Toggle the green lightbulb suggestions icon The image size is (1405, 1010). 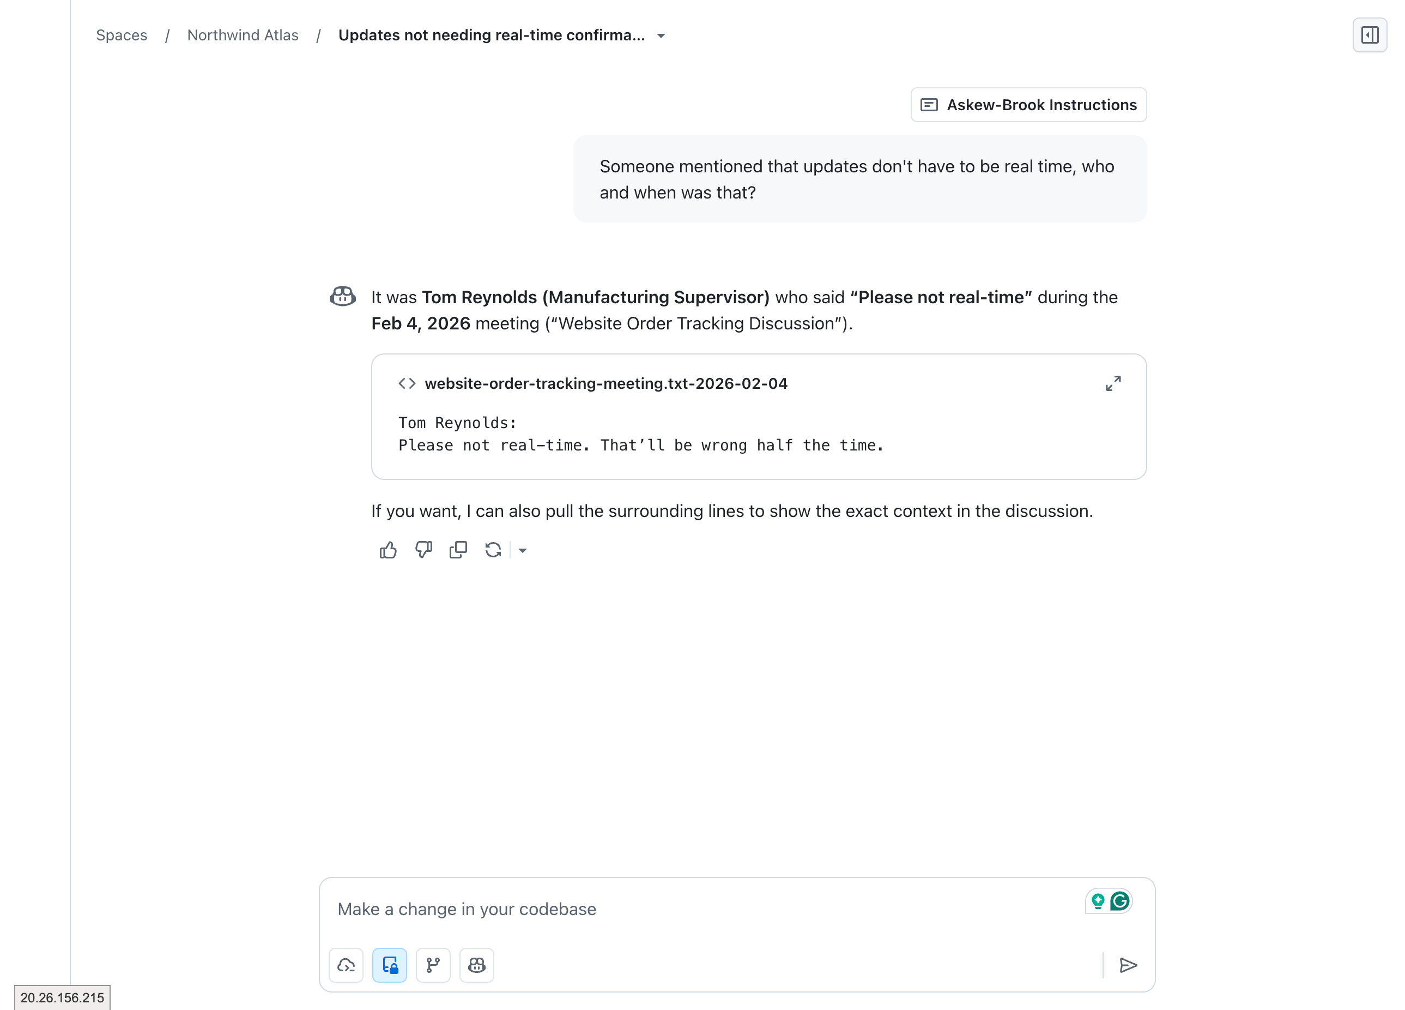click(x=1098, y=901)
